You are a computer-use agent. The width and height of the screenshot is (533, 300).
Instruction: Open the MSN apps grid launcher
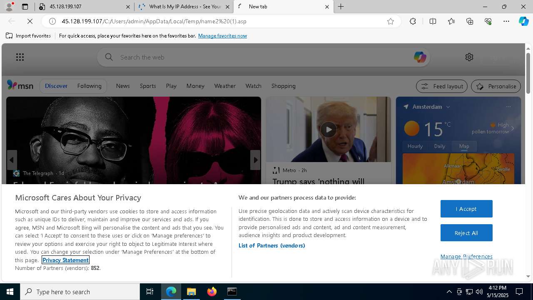[x=20, y=57]
